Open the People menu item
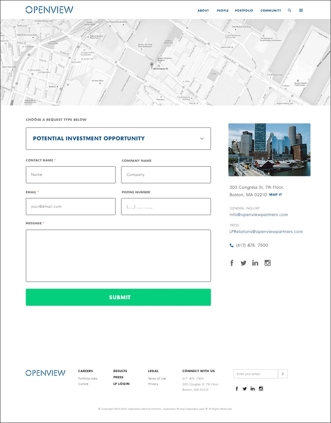The width and height of the screenshot is (331, 423). click(x=223, y=10)
